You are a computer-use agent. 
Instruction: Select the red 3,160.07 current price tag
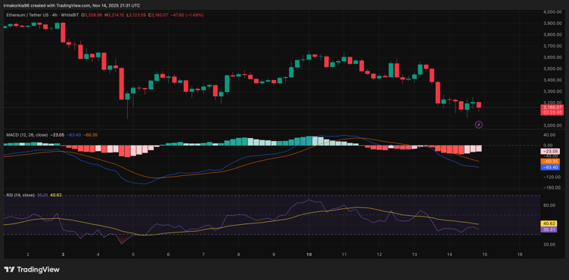(x=552, y=107)
